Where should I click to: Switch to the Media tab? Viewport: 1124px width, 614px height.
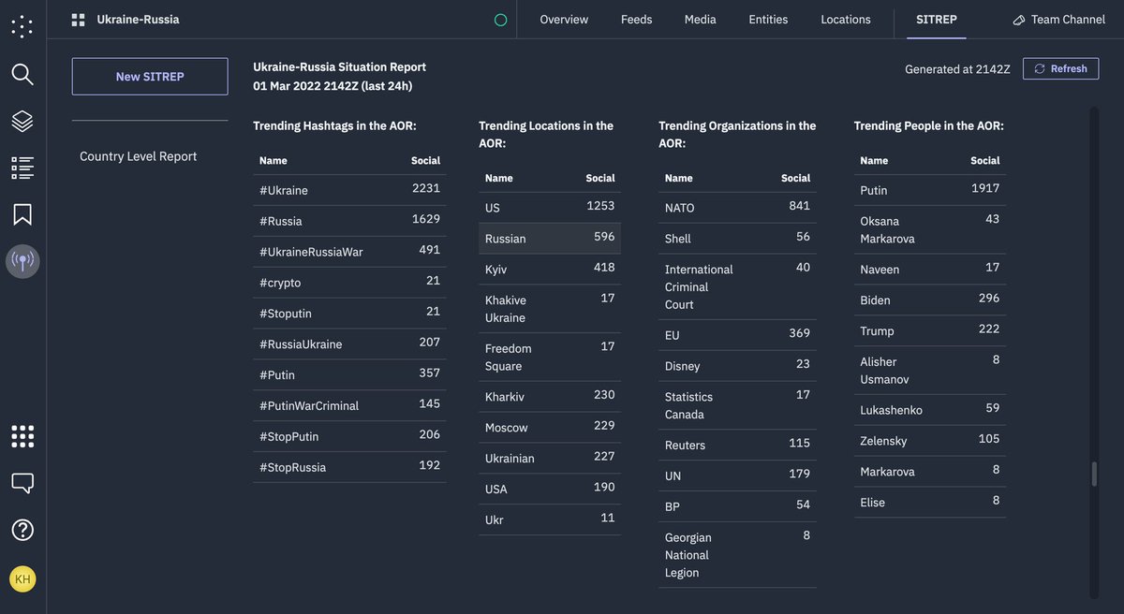pos(701,20)
